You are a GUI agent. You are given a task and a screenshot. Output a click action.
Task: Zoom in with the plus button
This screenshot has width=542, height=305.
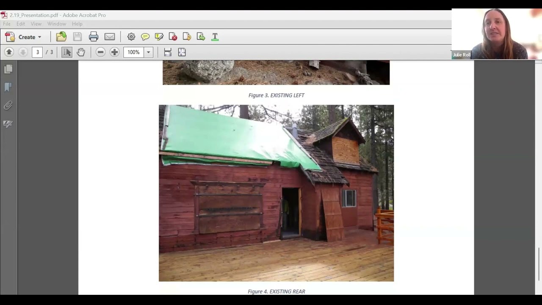pyautogui.click(x=114, y=52)
